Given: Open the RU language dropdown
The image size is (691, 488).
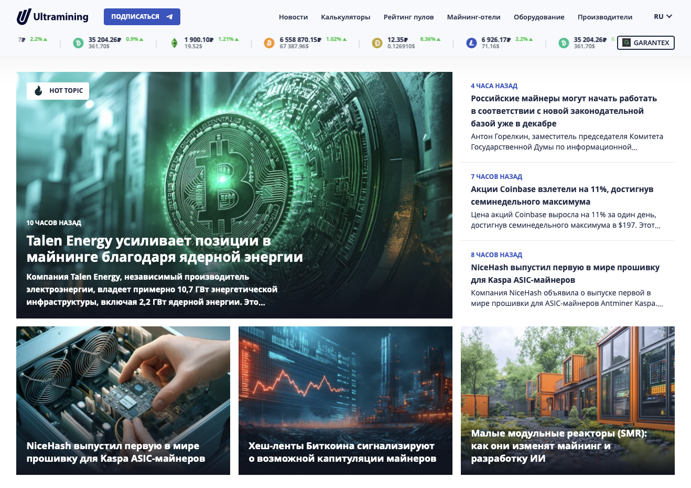Looking at the screenshot, I should (x=663, y=17).
